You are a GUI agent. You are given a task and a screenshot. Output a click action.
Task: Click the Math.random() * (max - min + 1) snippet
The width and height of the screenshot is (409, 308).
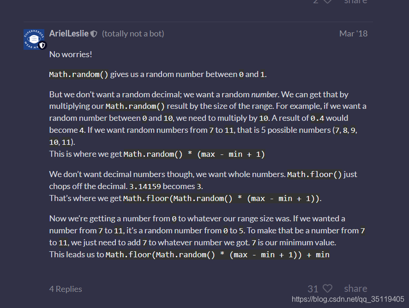click(194, 154)
